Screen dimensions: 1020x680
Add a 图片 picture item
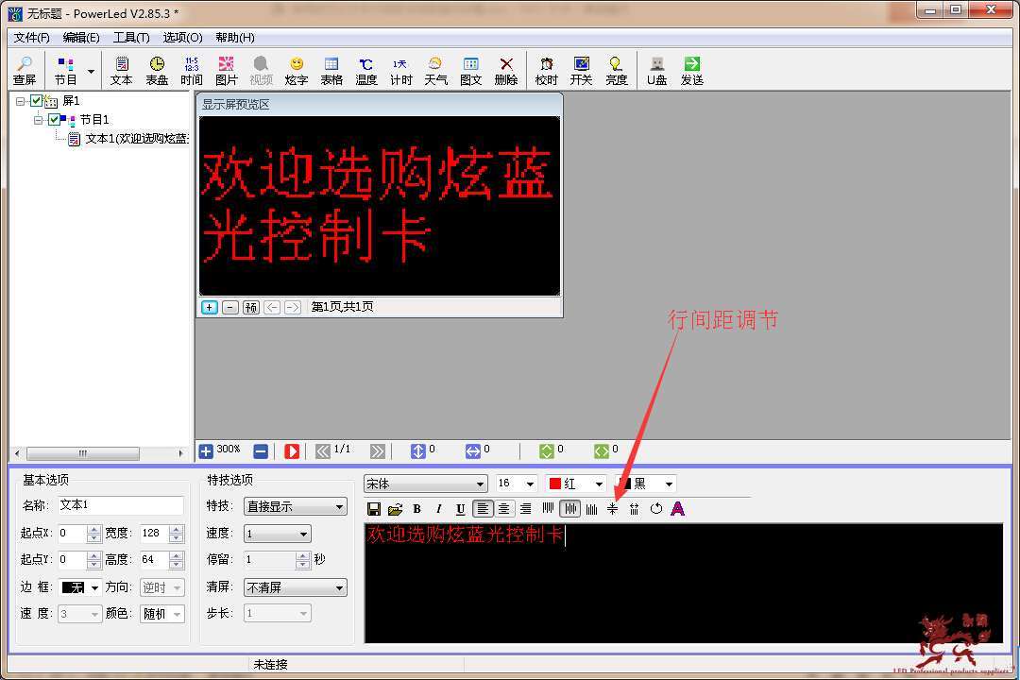click(x=227, y=71)
